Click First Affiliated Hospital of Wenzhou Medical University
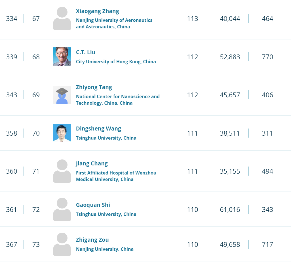 point(116,176)
